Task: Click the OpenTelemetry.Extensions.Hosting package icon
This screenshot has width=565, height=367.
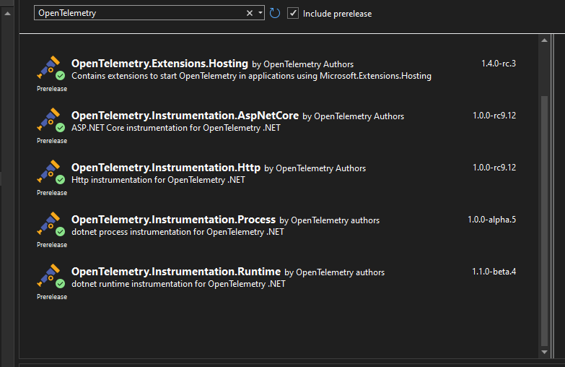Action: 51,68
